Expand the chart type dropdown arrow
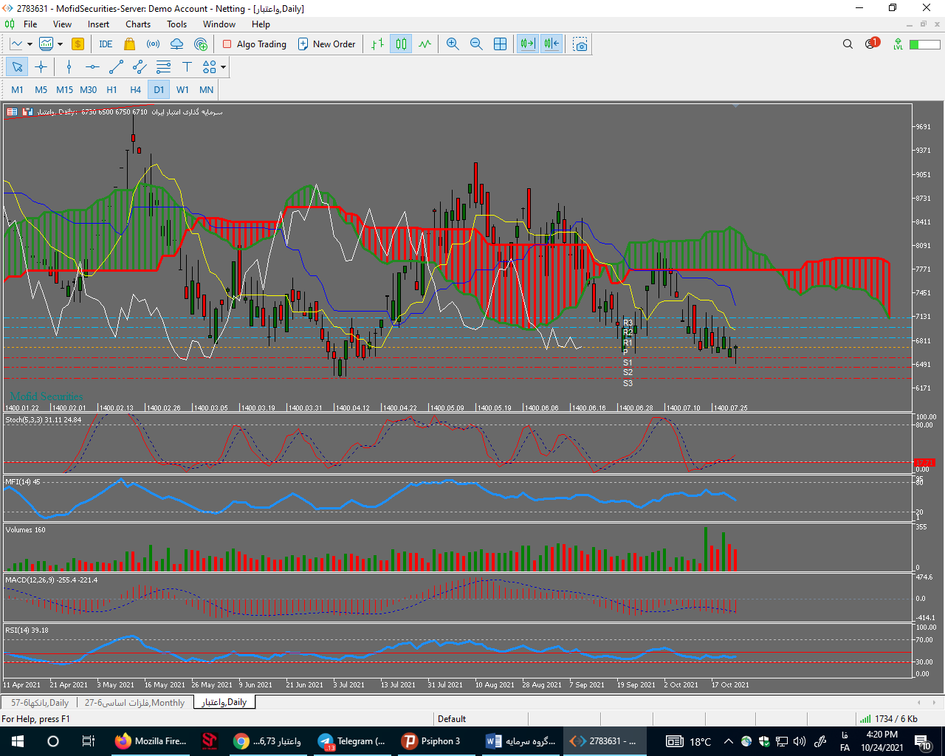 (x=30, y=44)
